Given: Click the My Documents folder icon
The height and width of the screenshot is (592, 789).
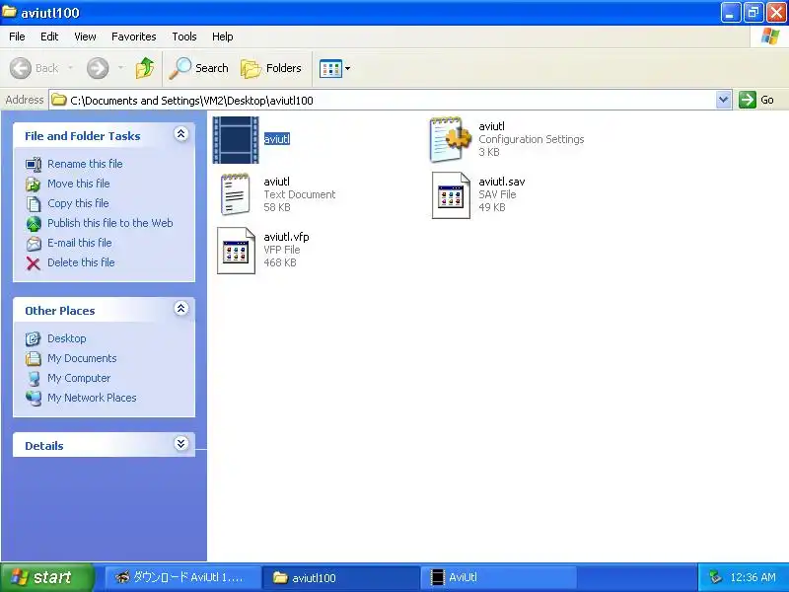Looking at the screenshot, I should (x=34, y=358).
